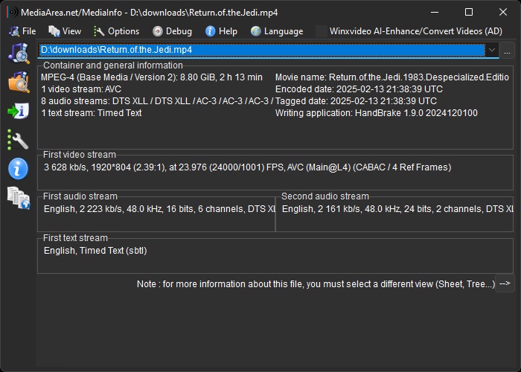Viewport: 521px width, 372px height.
Task: Open the View menu
Action: 65,31
